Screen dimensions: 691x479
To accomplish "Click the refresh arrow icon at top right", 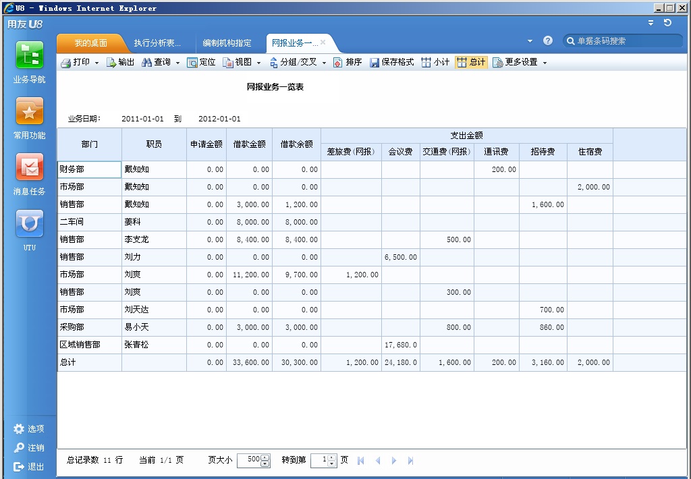I will (x=667, y=22).
